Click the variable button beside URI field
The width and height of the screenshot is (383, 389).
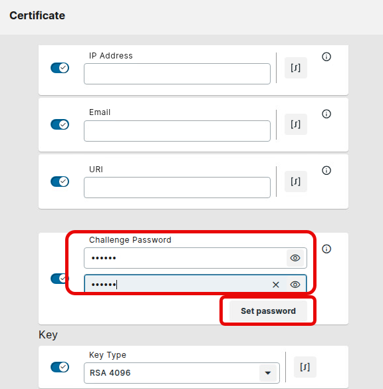(x=296, y=182)
